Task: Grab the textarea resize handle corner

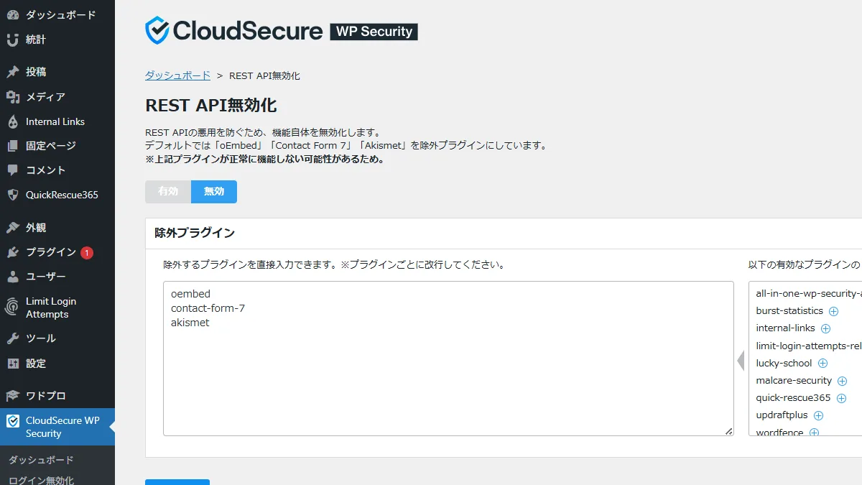Action: click(x=728, y=431)
